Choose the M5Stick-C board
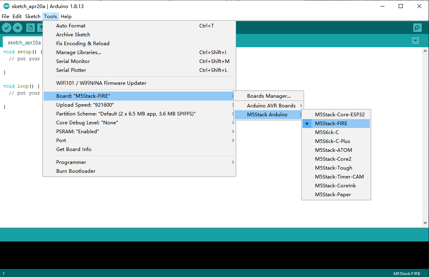Screen dimensions: 429x277 pos(336,132)
